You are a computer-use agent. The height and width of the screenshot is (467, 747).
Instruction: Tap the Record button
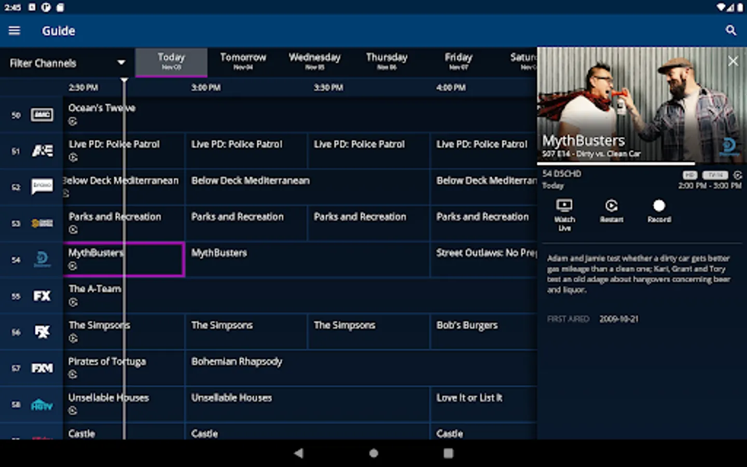[659, 211]
